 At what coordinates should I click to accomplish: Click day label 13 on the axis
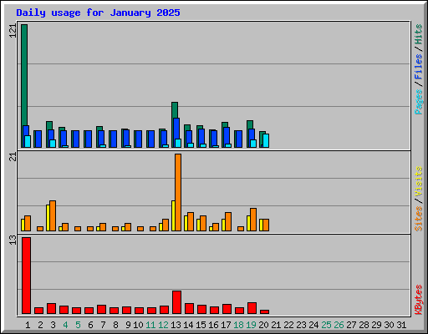coord(176,325)
